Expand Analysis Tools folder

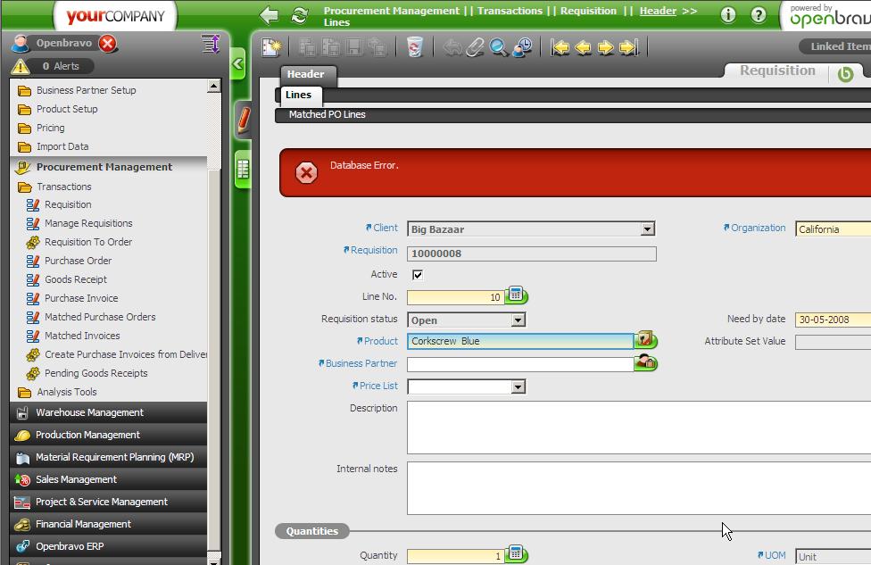click(x=57, y=392)
